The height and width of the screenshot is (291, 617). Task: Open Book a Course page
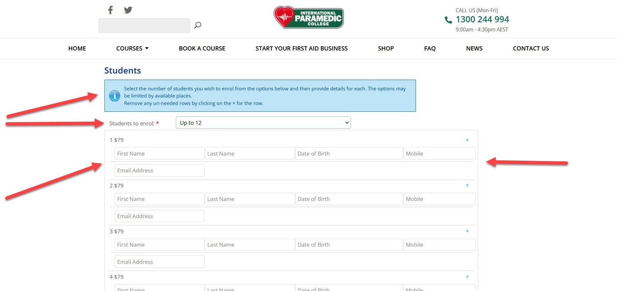point(202,48)
